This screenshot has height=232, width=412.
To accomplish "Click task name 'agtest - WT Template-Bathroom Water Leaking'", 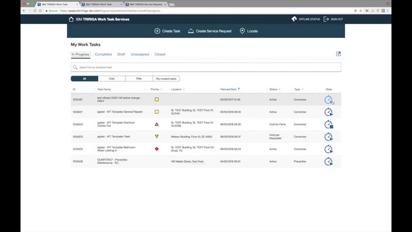I will 117,149.
